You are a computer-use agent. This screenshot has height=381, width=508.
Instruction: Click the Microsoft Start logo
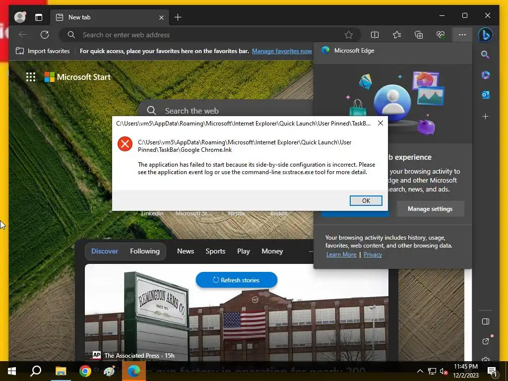pos(77,77)
